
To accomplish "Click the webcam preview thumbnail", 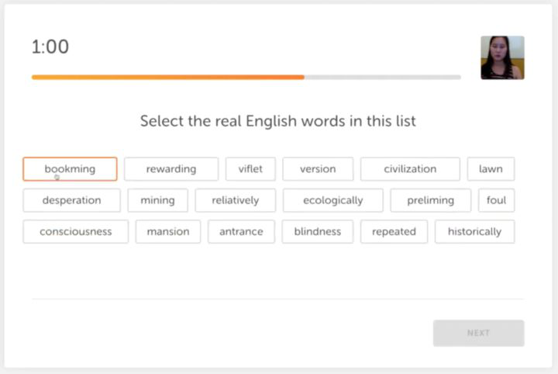I will [502, 57].
